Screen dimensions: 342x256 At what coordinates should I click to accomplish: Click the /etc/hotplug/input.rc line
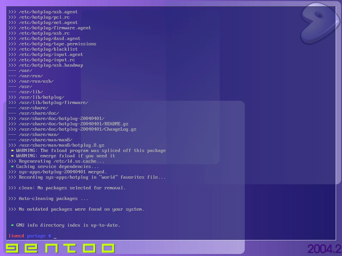click(42, 60)
